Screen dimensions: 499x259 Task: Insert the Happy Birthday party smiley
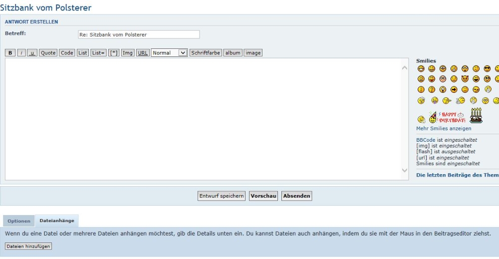(x=447, y=117)
